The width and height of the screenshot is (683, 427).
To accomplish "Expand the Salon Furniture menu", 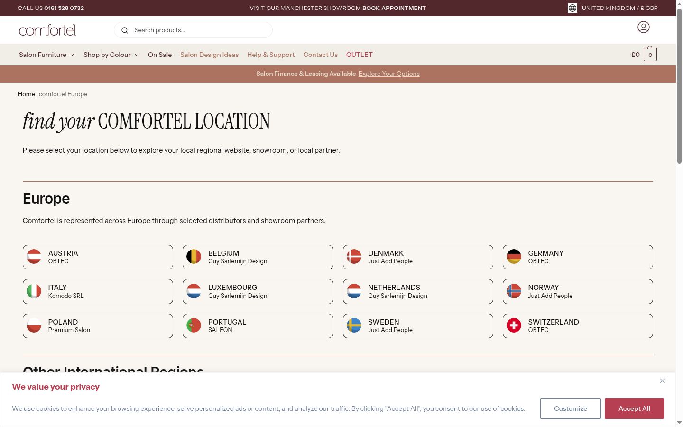I will pyautogui.click(x=46, y=55).
